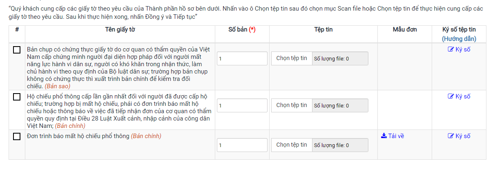Click Số lượng file box in passport row
Screen dimensions: 504x181
coord(340,105)
